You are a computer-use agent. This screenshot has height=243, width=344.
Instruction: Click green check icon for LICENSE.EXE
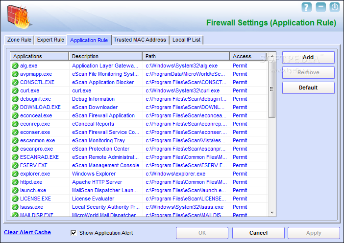[x=15, y=199]
